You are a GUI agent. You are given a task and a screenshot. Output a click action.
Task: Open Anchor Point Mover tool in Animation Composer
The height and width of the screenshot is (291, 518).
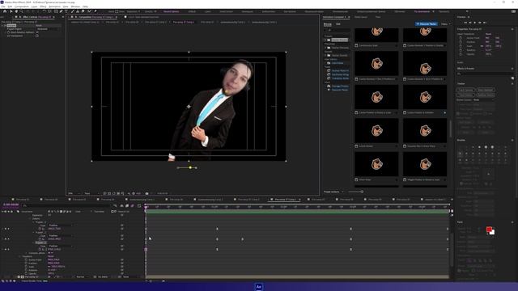(340, 70)
